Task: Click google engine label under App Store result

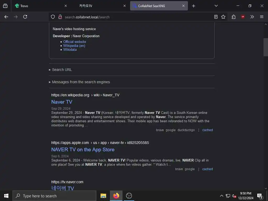Action: [190, 169]
